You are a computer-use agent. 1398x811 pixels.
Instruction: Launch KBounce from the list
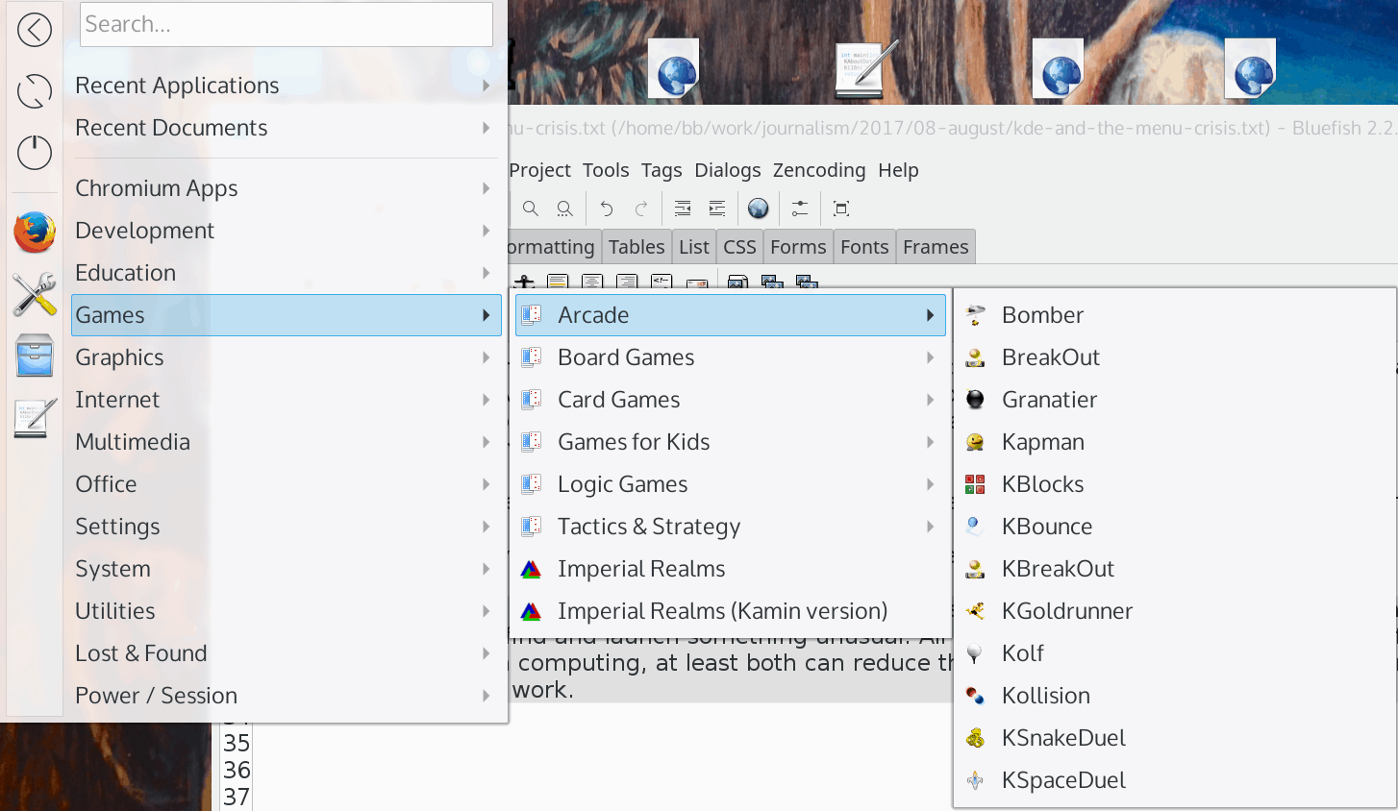(1175, 527)
